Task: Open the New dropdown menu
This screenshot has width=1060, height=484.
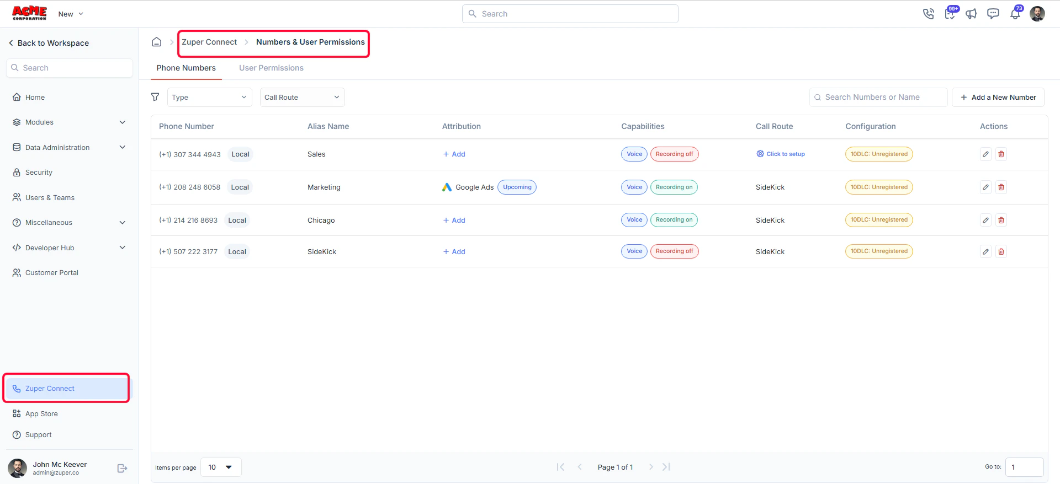Action: click(71, 14)
